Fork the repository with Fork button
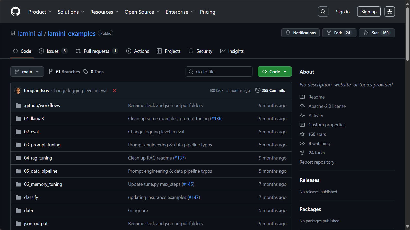The width and height of the screenshot is (410, 230). (x=339, y=33)
